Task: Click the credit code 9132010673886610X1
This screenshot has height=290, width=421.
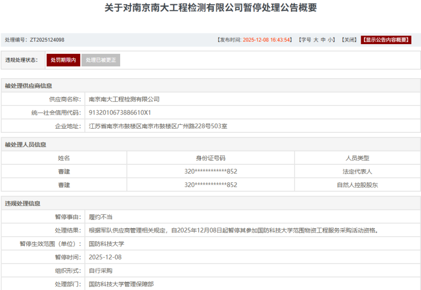Action: (x=120, y=113)
